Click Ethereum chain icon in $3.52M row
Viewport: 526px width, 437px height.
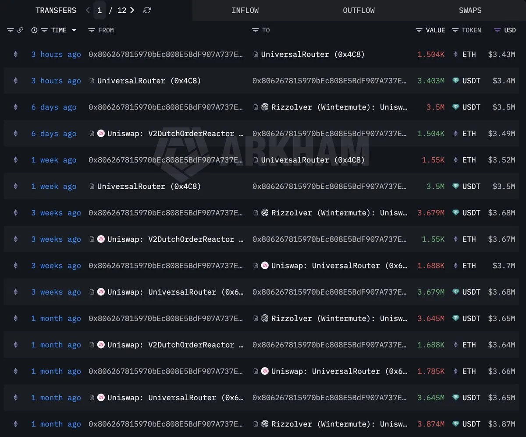pyautogui.click(x=16, y=160)
